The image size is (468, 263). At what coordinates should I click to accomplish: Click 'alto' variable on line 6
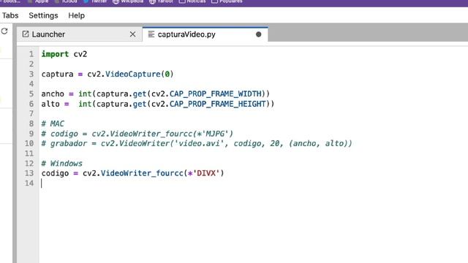(50, 104)
